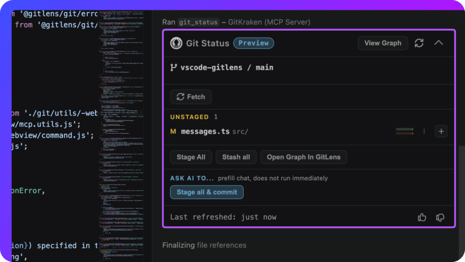Show diff stat bar for messages.ts
The height and width of the screenshot is (262, 465).
[405, 131]
